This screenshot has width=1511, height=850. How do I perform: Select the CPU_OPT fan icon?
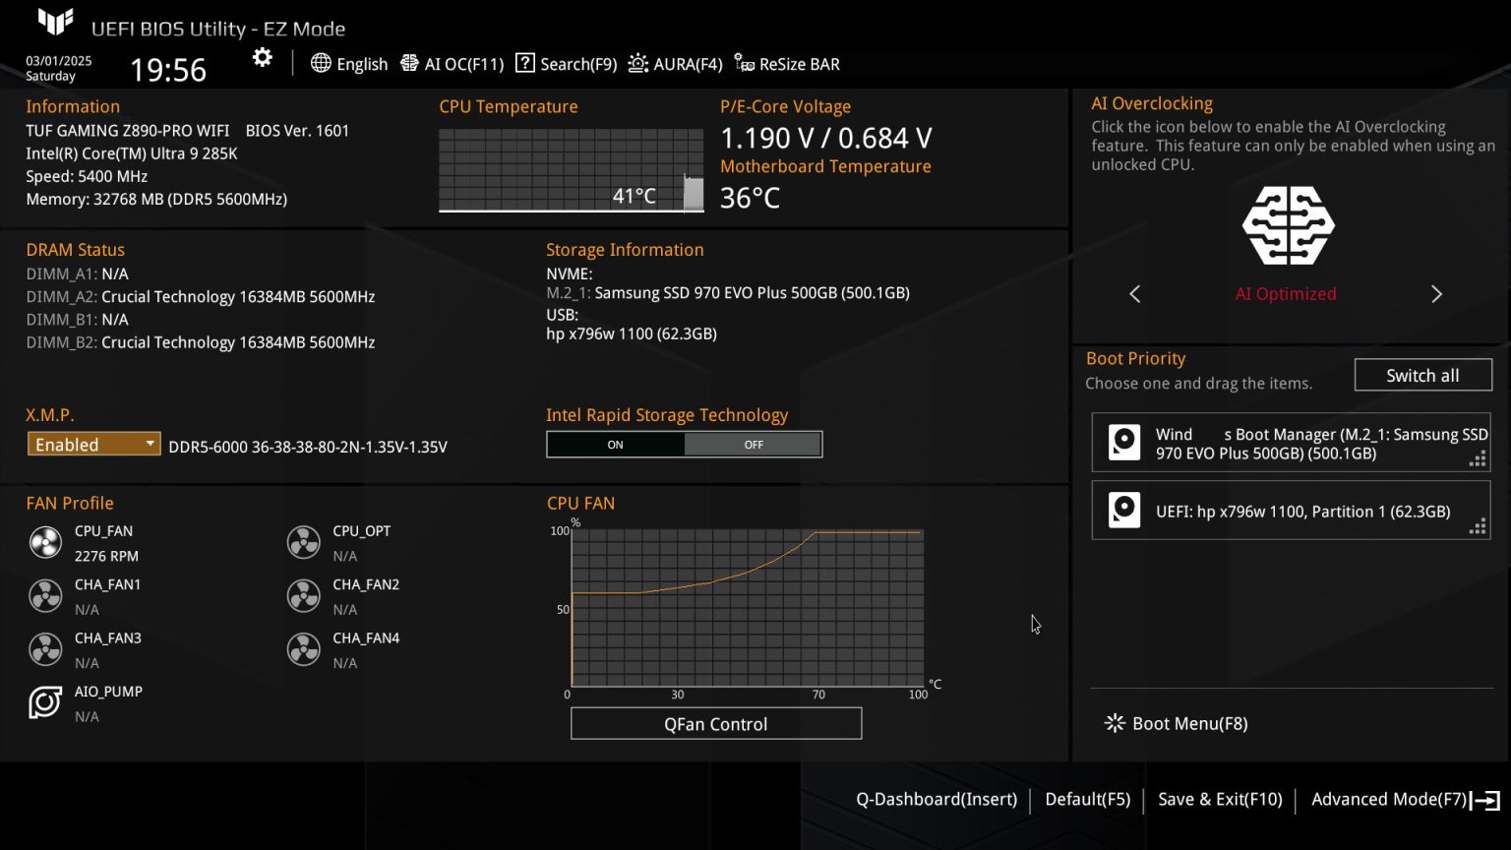click(303, 542)
